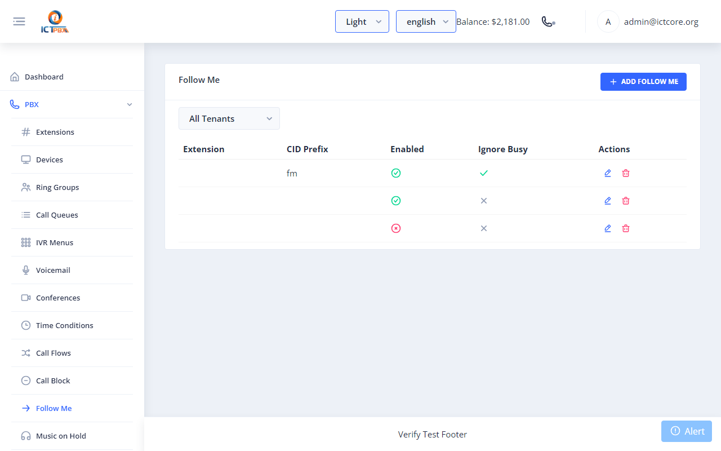This screenshot has width=721, height=451.
Task: Click the Voicemail microphone icon
Action: (26, 270)
